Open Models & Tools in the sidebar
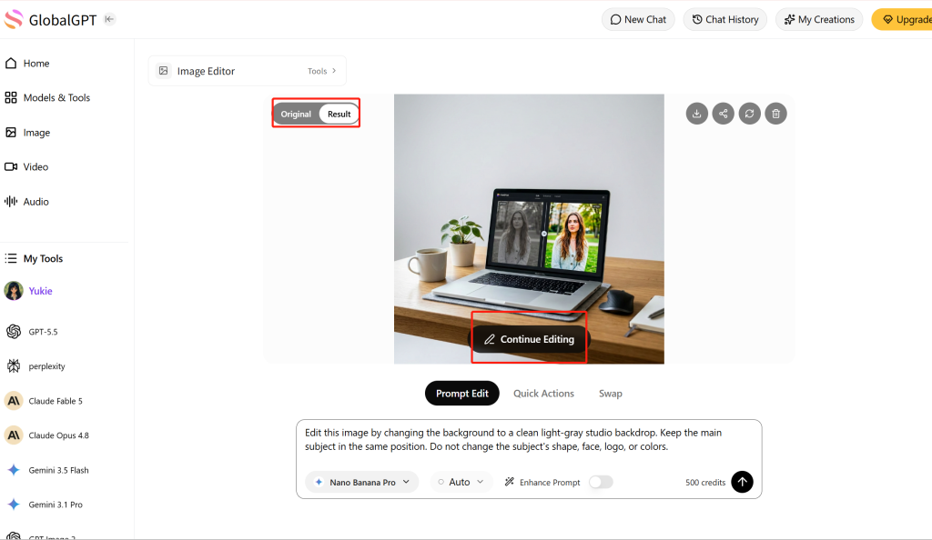Image resolution: width=932 pixels, height=540 pixels. (47, 98)
